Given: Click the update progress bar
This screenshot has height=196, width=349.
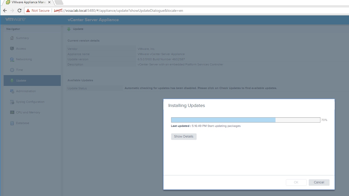Looking at the screenshot, I should pyautogui.click(x=246, y=120).
